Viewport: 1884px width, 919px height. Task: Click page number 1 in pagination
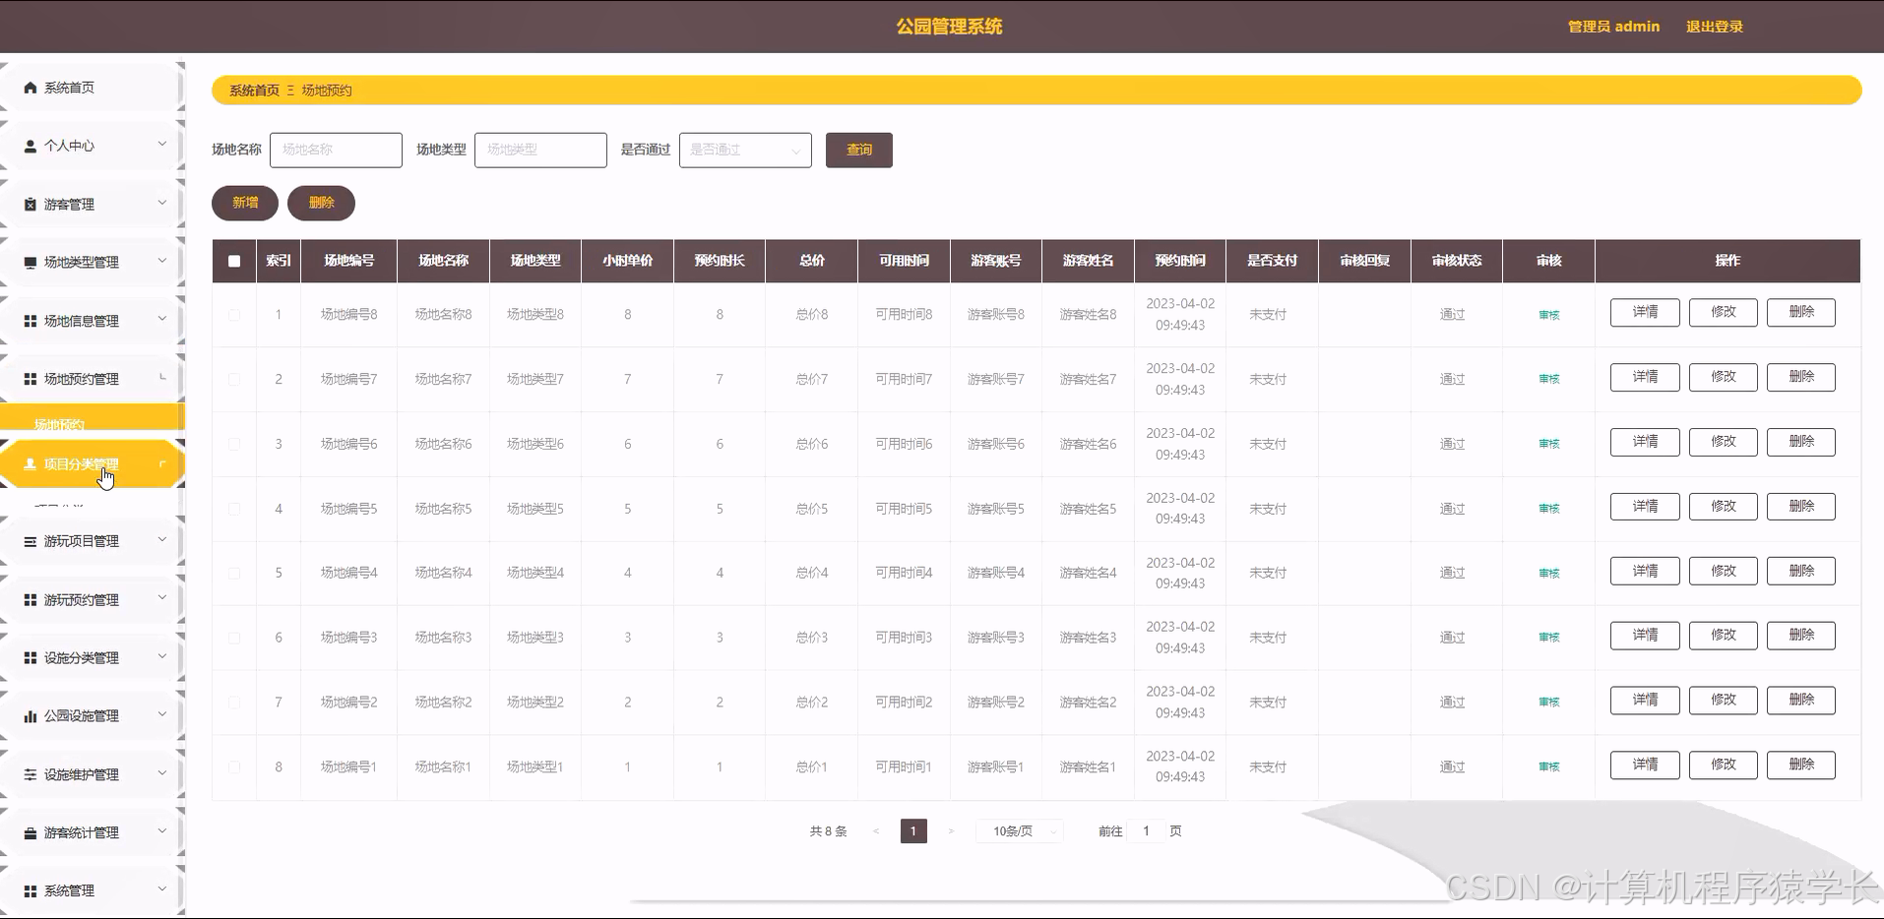(x=913, y=831)
